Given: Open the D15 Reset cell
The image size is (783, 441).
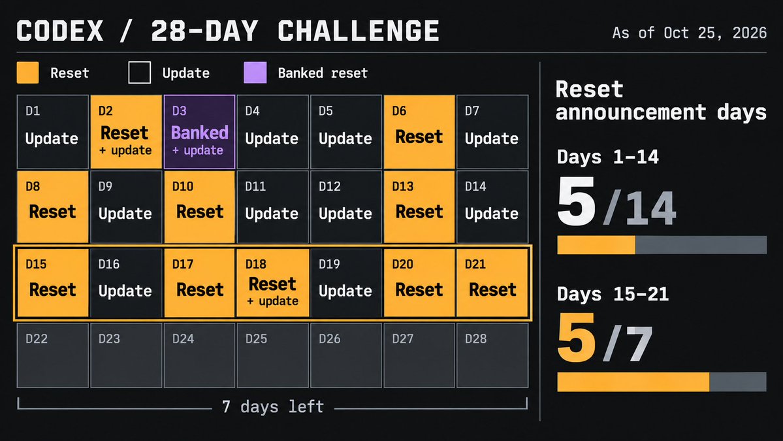Looking at the screenshot, I should pyautogui.click(x=52, y=283).
